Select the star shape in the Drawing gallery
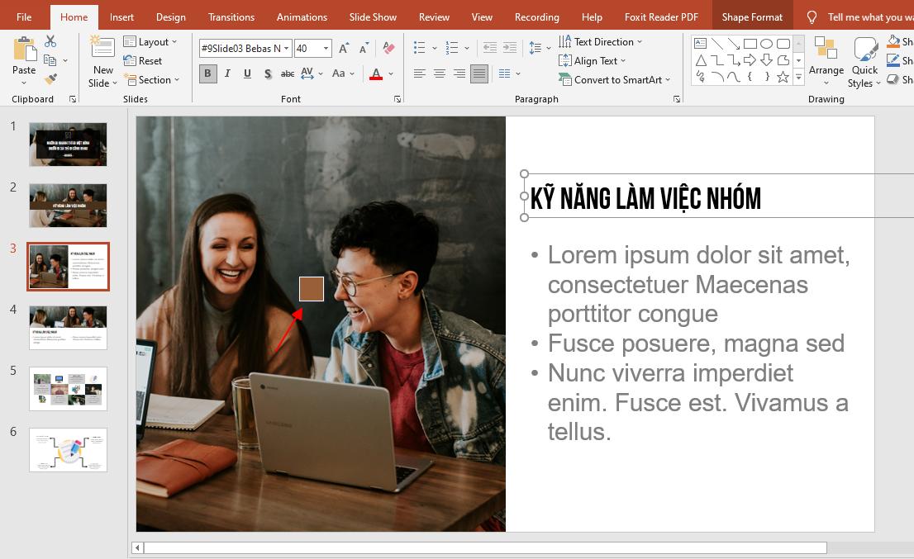 pyautogui.click(x=783, y=78)
